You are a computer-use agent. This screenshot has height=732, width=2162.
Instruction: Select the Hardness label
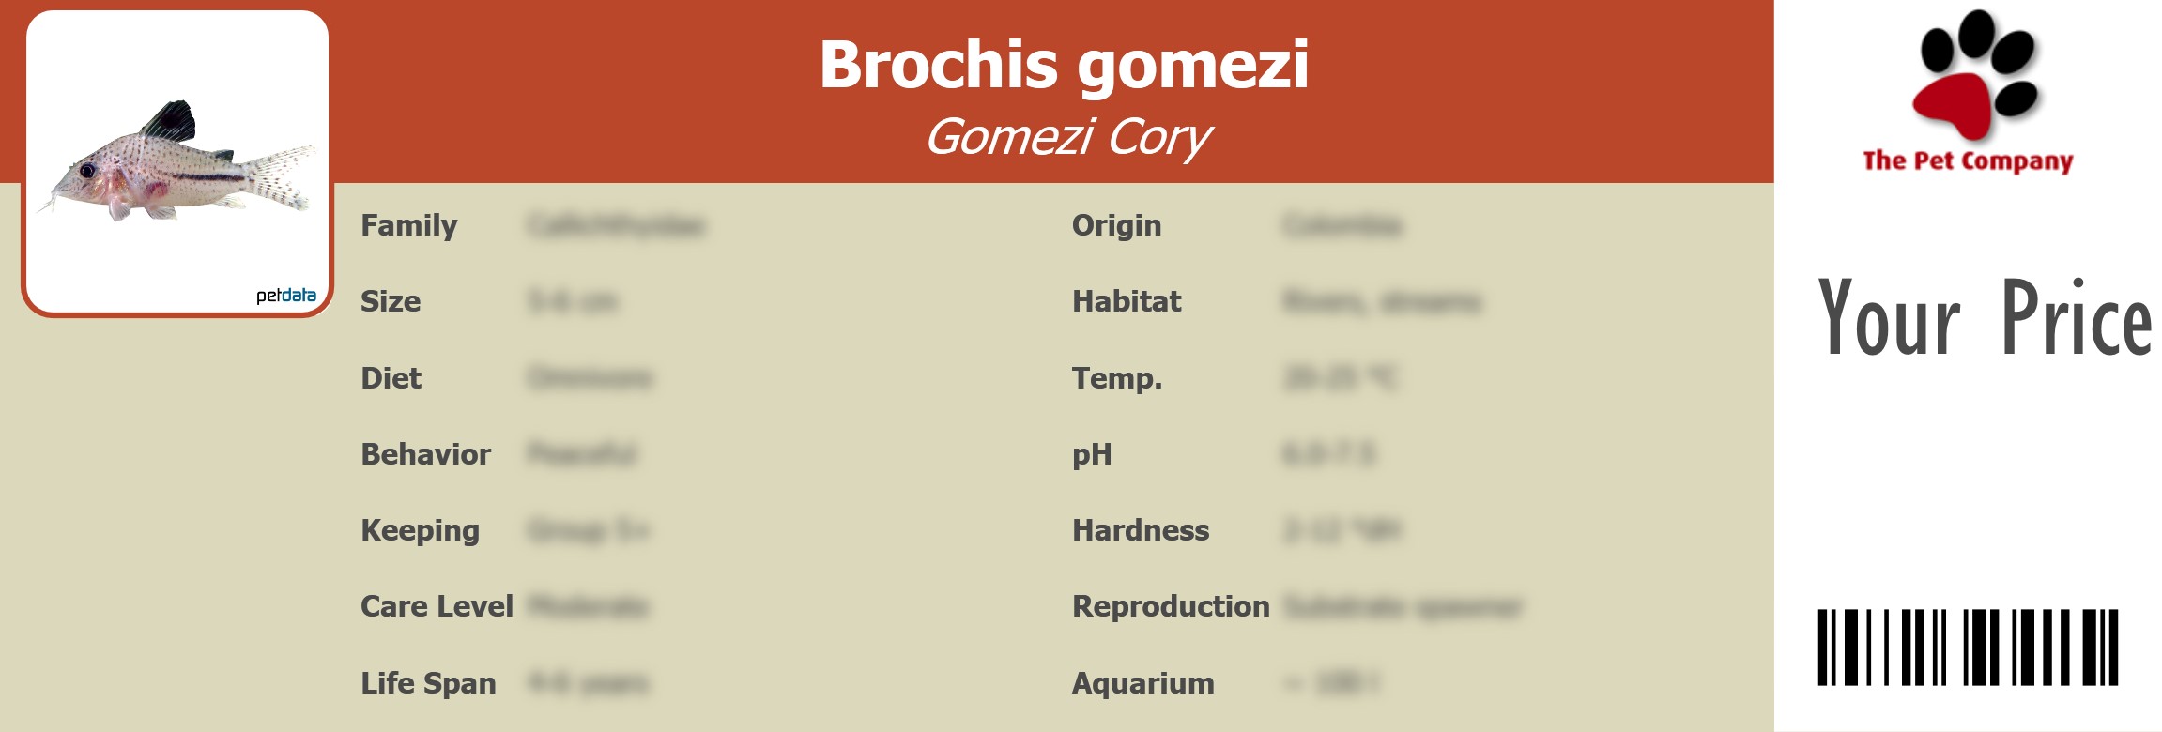tap(1141, 531)
